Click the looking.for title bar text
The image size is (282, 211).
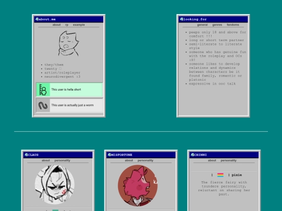point(195,19)
